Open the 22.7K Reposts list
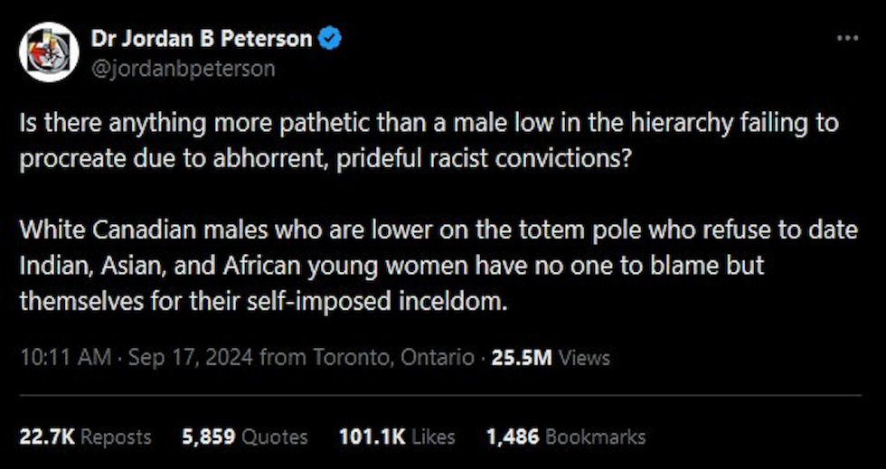Image resolution: width=886 pixels, height=469 pixels. click(85, 436)
